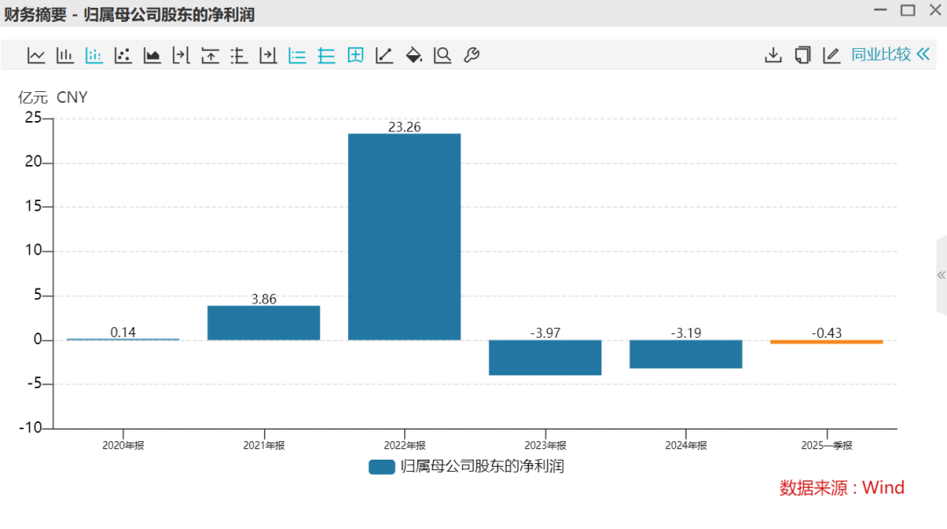Expand the 同业比较 double-chevron arrow

[x=922, y=54]
